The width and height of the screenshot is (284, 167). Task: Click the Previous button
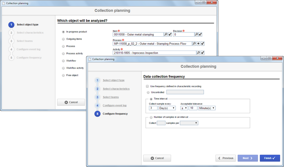click(225, 158)
